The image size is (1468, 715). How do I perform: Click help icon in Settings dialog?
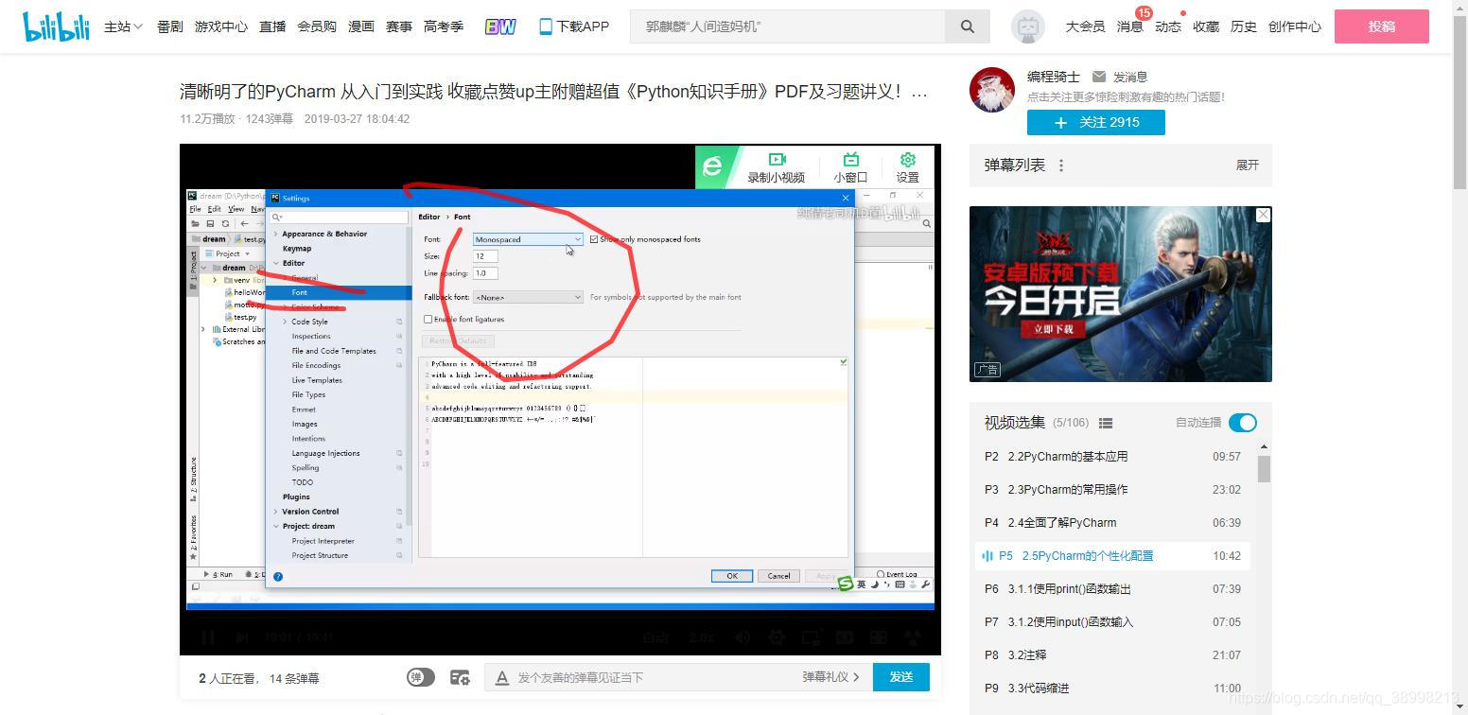278,576
